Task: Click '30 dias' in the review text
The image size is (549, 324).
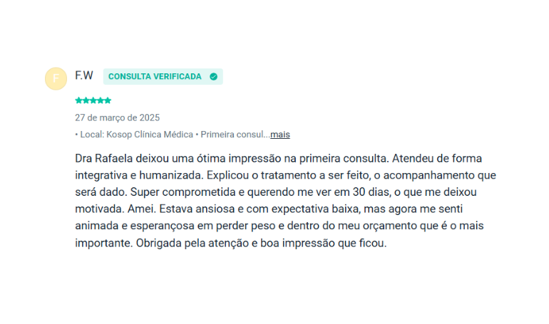Action: point(372,192)
